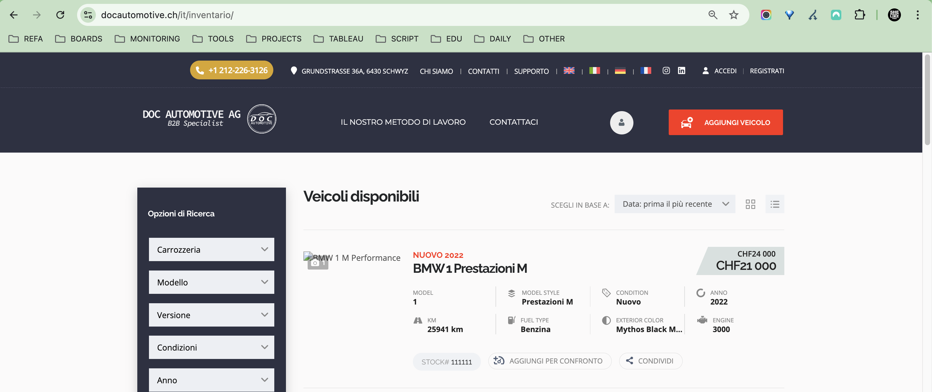Viewport: 932px width, 392px height.
Task: Bookmark this page with the star icon
Action: click(734, 15)
